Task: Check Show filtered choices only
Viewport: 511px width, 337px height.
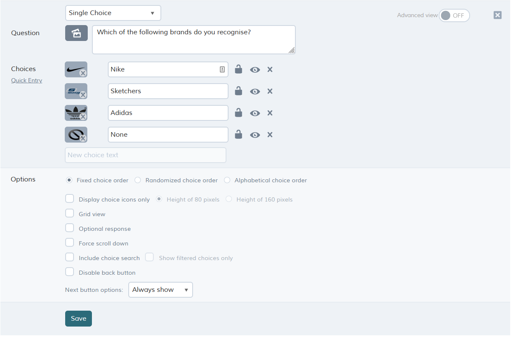Action: (150, 257)
